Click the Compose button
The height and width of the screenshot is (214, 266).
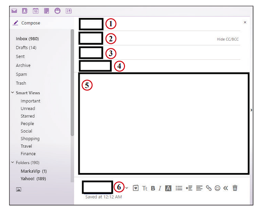tap(26, 23)
